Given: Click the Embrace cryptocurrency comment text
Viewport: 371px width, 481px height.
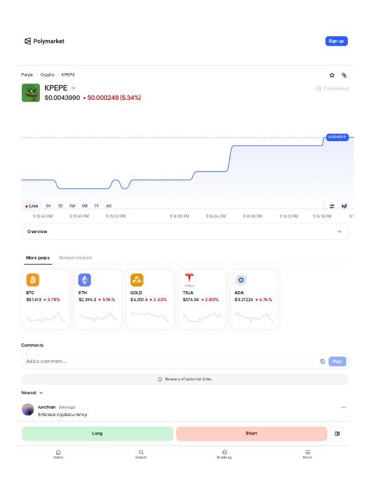Looking at the screenshot, I should pos(62,414).
